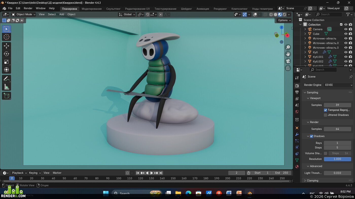Hide the Cube object with its eye icon
355x199 pixels.
click(346, 34)
